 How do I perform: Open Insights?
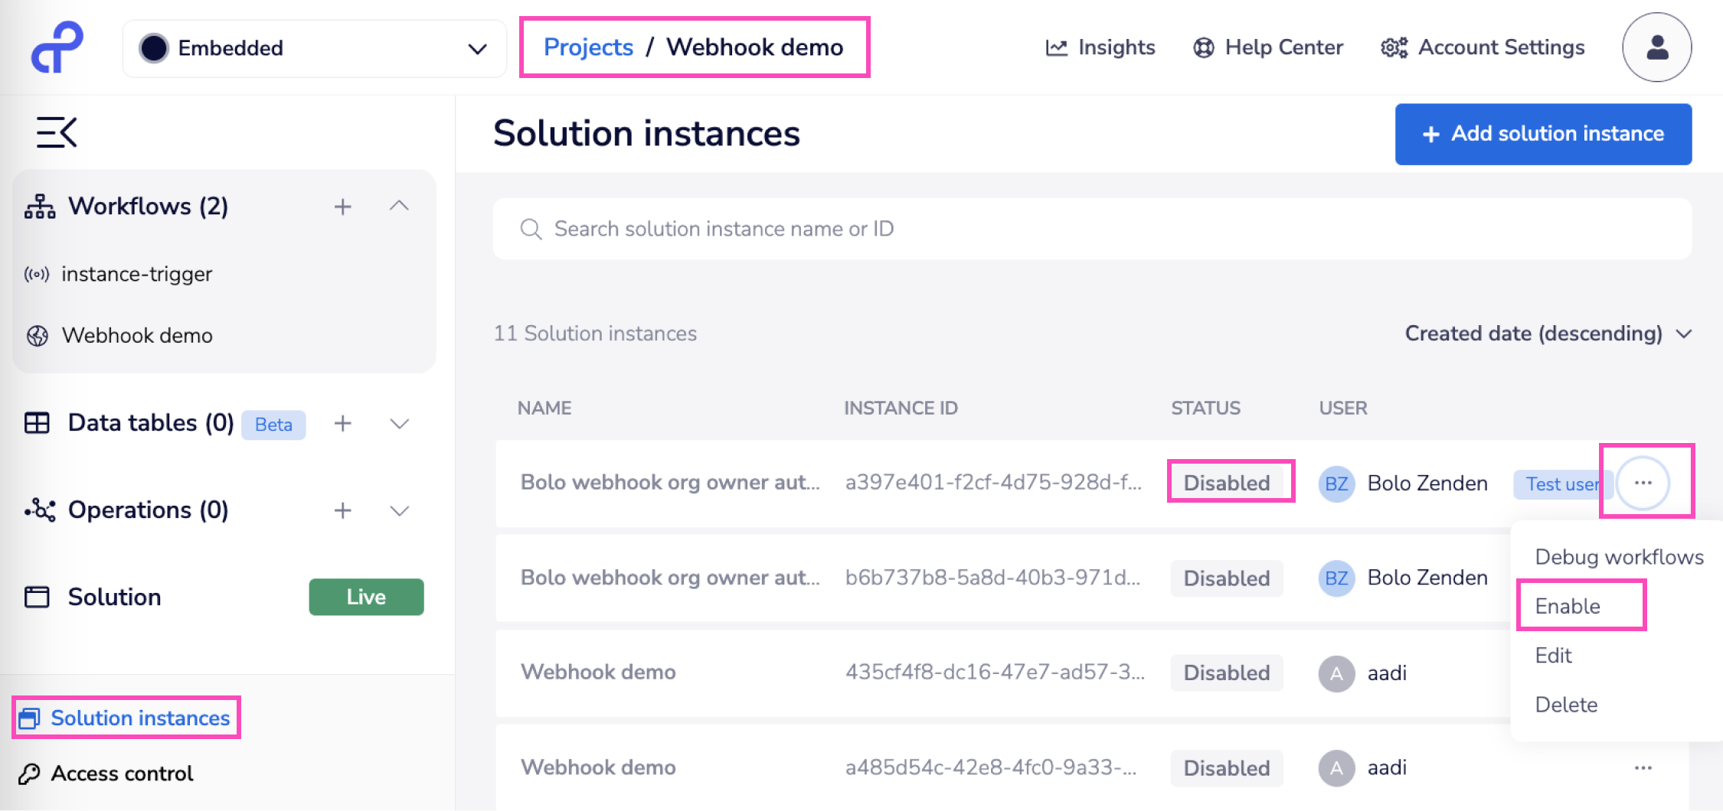point(1100,47)
